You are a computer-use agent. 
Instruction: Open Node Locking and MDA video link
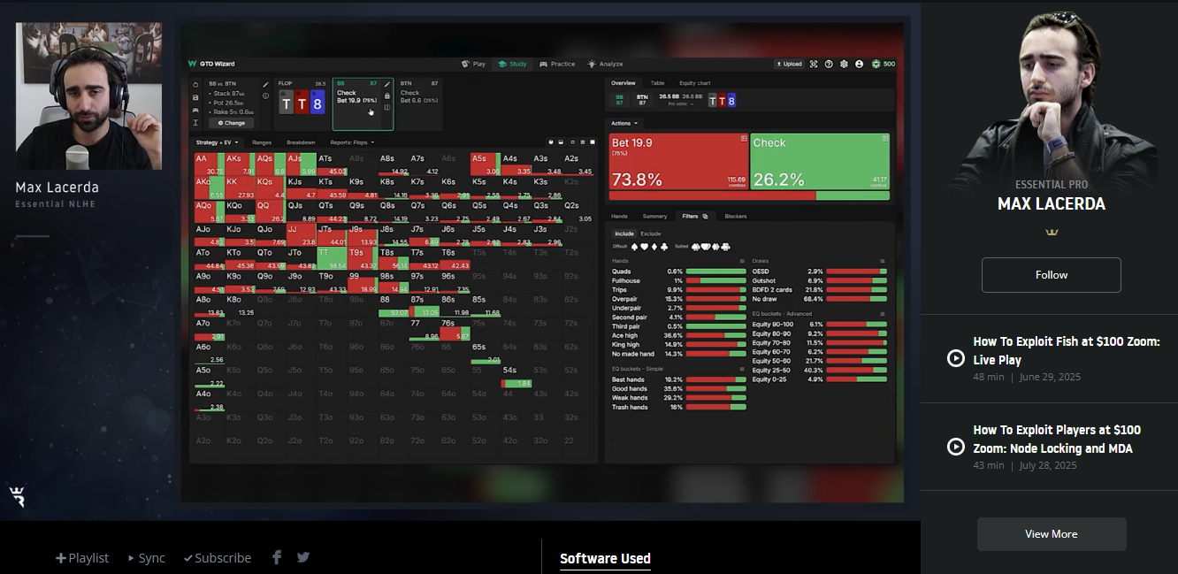click(1056, 439)
